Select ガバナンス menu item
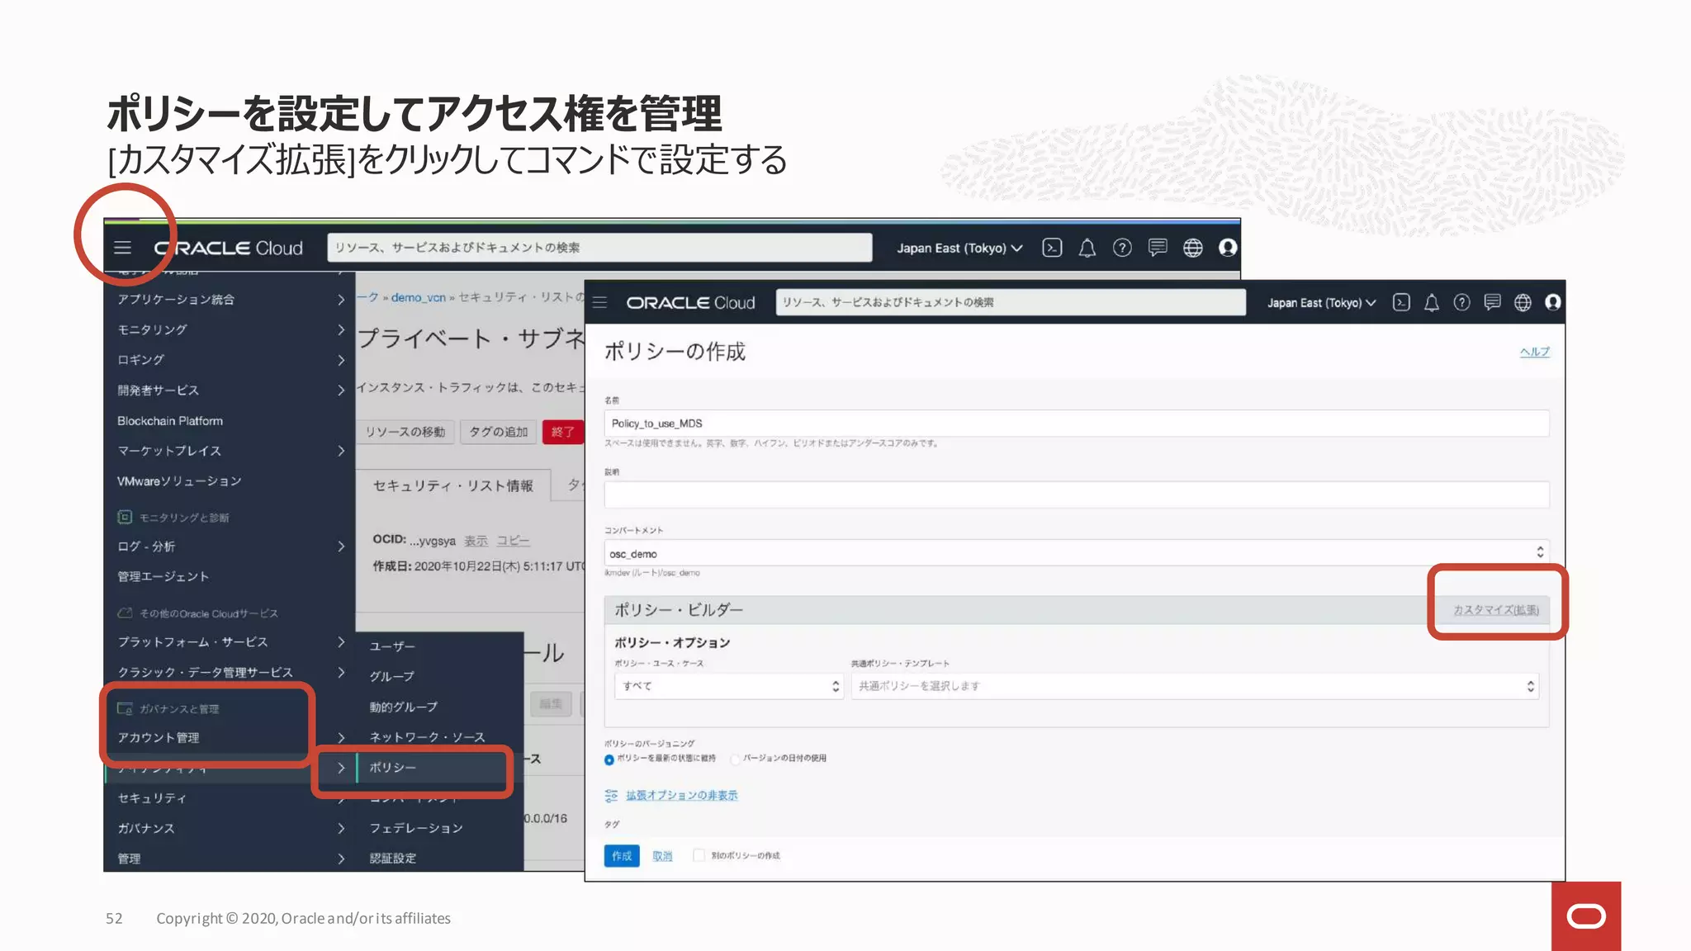Screen dimensions: 1691x951 (x=145, y=828)
